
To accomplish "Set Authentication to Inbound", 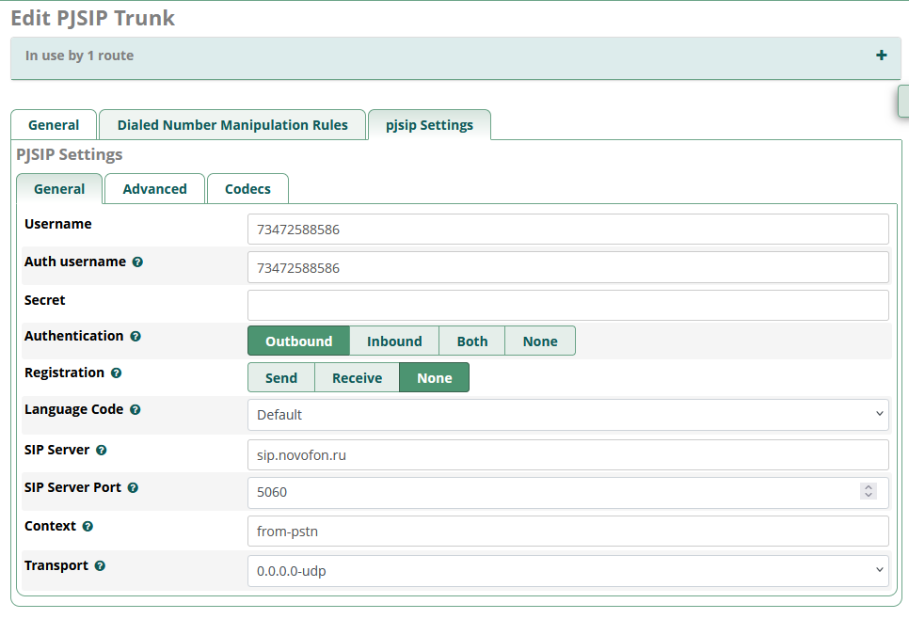I will pos(394,341).
